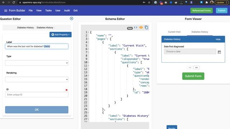Image resolution: width=230 pixels, height=129 pixels.
Task: Toggle the Raw badge in Schema Editor
Action: (130, 28)
